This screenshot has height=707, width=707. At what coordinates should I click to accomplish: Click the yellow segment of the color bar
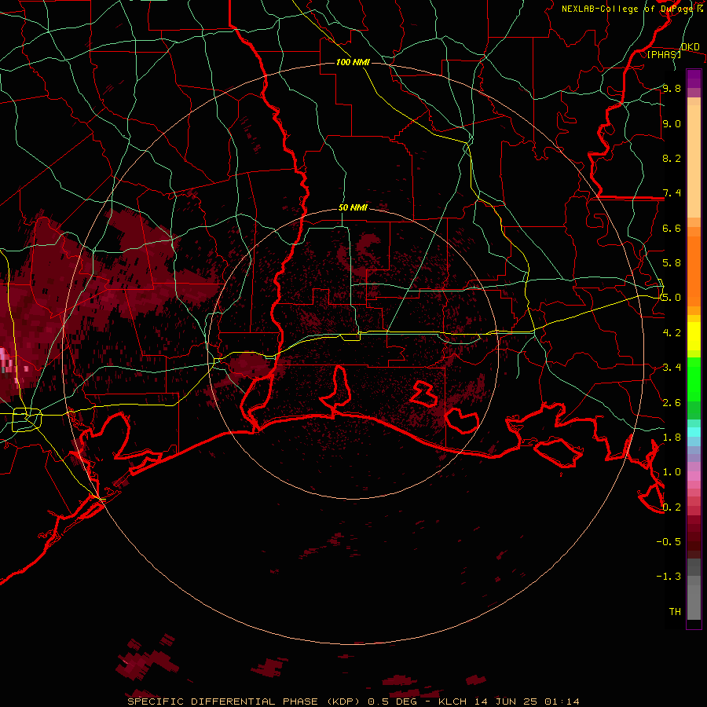pyautogui.click(x=694, y=336)
